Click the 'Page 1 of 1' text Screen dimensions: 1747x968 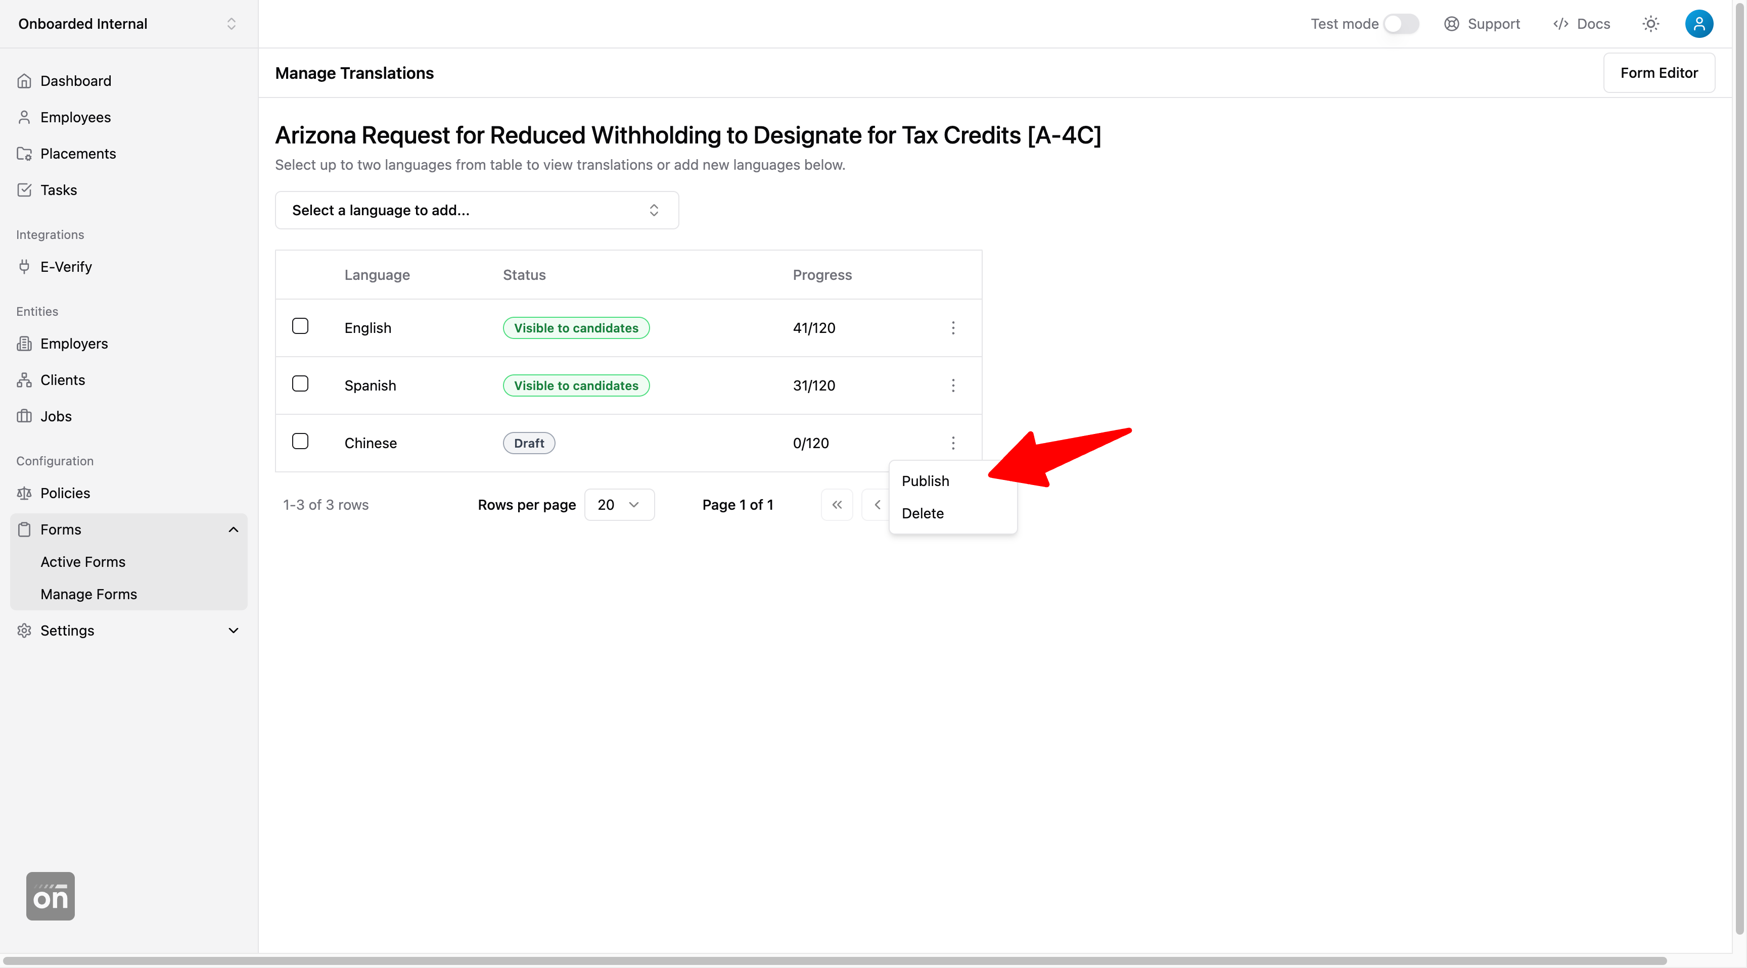coord(738,505)
